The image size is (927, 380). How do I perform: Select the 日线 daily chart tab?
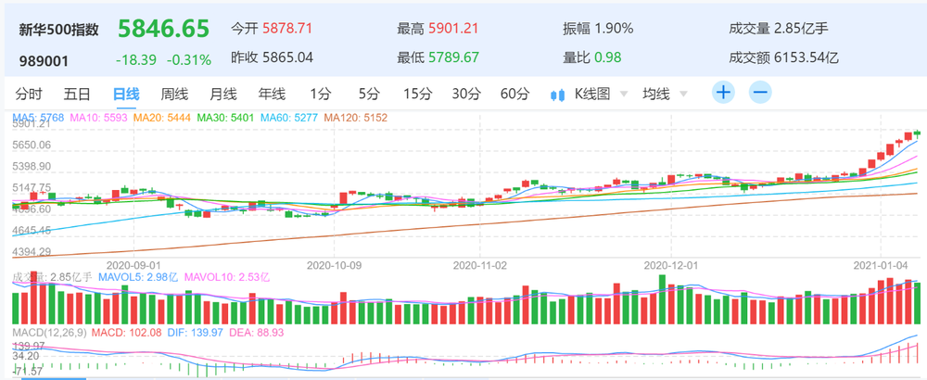pos(125,94)
